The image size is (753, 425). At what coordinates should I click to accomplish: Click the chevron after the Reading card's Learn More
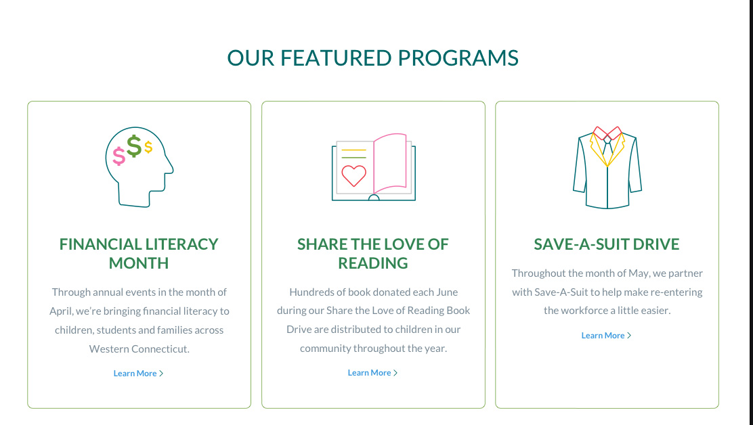[x=395, y=373]
